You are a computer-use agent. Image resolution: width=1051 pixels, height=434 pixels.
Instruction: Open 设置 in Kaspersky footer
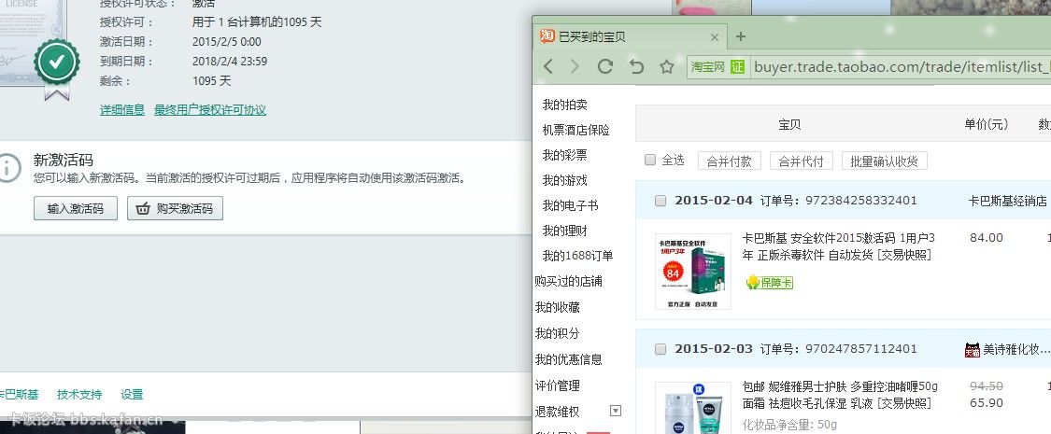(132, 395)
